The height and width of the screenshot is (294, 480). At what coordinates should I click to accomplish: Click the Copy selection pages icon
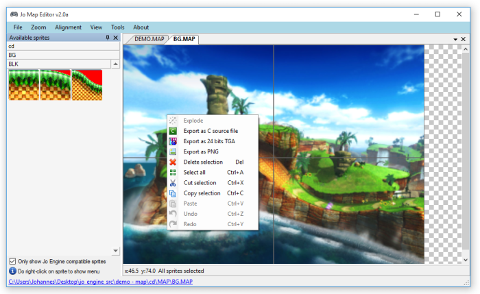pyautogui.click(x=173, y=193)
